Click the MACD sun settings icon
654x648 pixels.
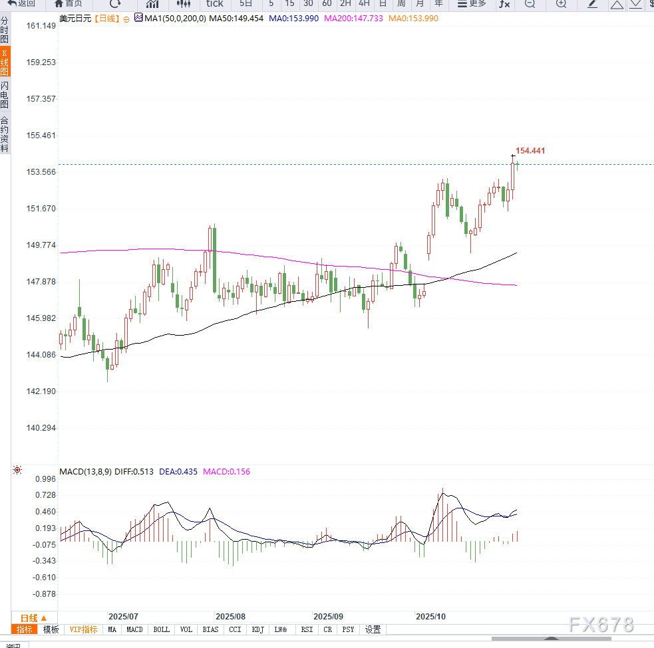17,471
